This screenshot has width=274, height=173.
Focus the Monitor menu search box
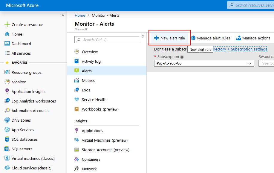click(x=107, y=40)
